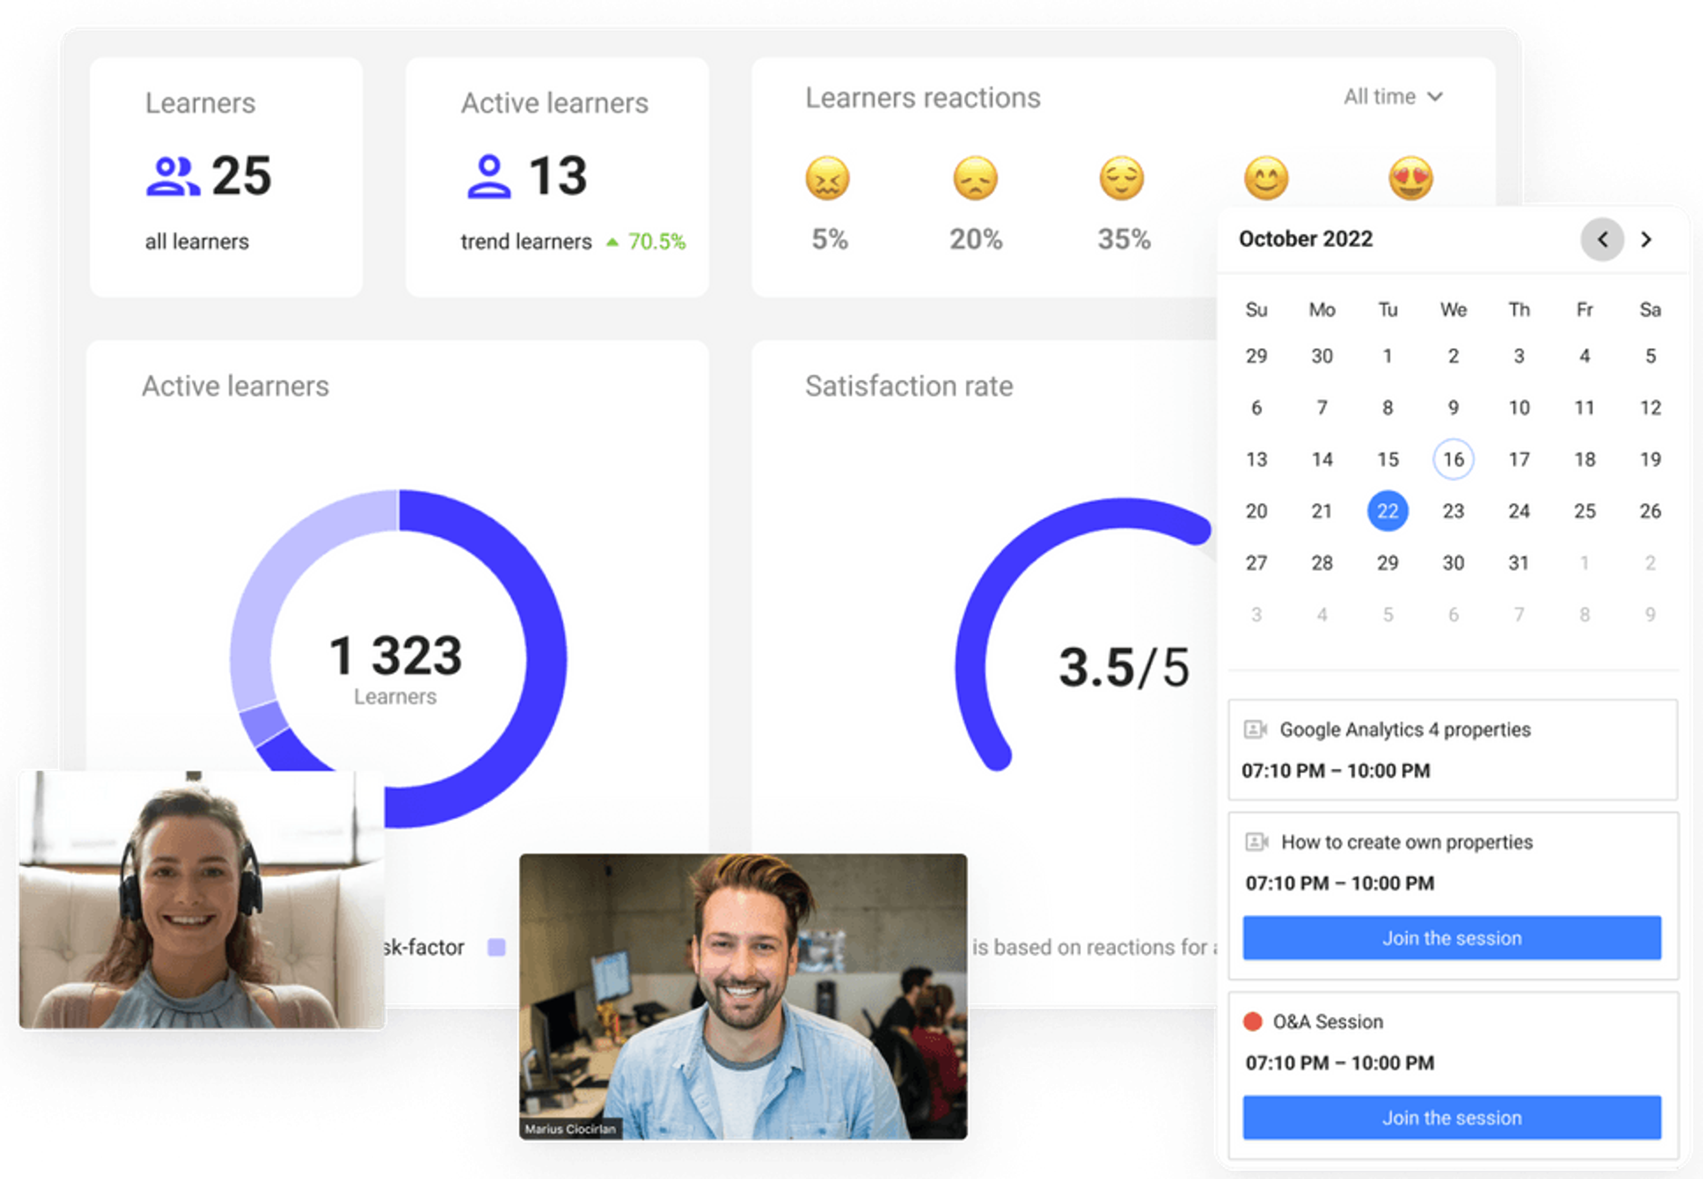Click the red live dot of Q&A Session
The height and width of the screenshot is (1179, 1703).
[1252, 1022]
